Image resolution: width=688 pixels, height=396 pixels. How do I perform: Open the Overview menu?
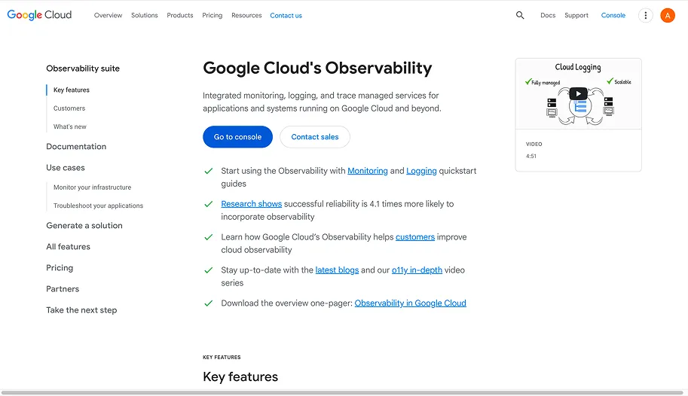[x=108, y=15]
